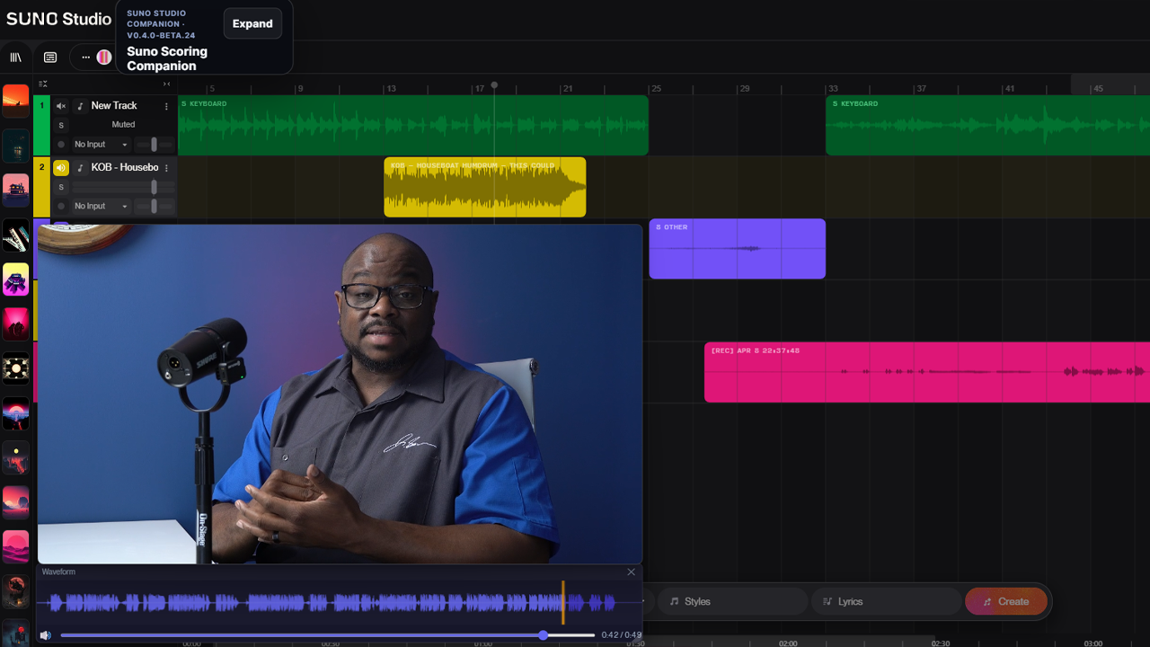The image size is (1150, 647).
Task: Click the music note icon on New Track
Action: point(80,106)
